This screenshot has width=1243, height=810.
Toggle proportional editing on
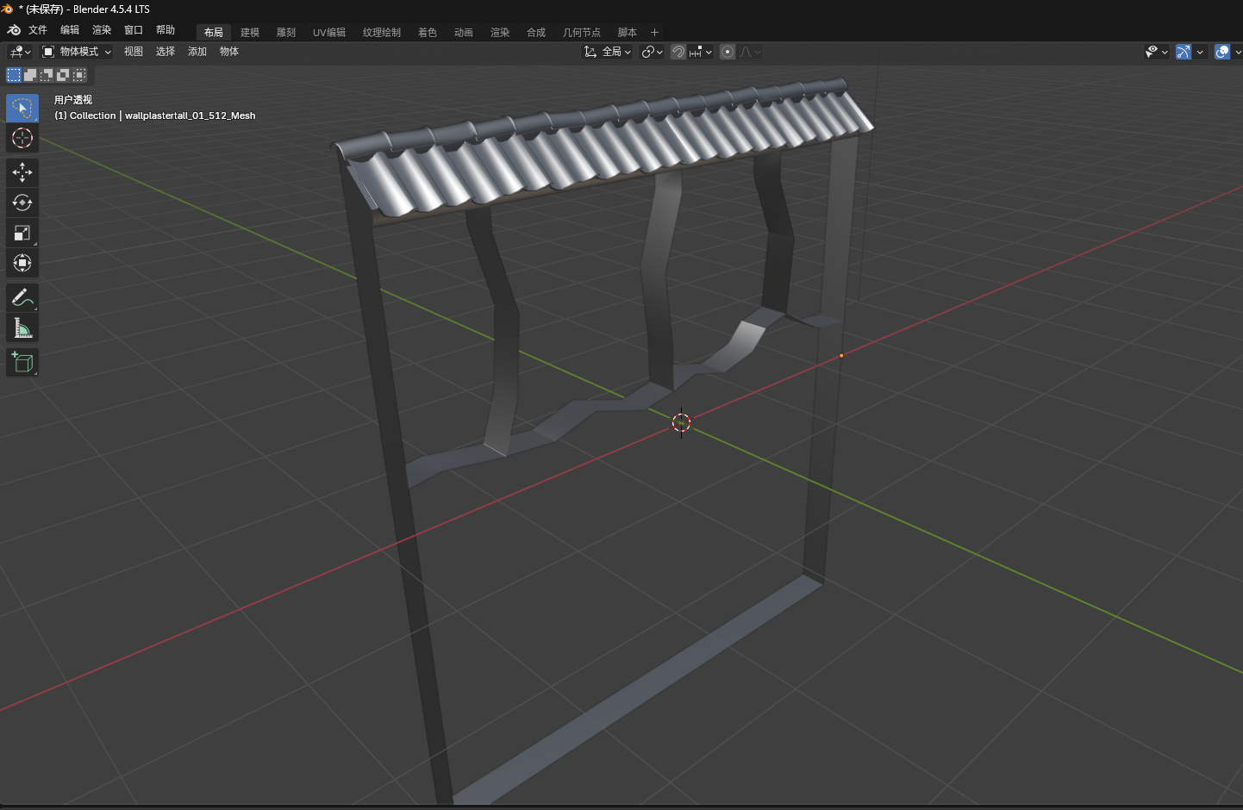pyautogui.click(x=728, y=52)
